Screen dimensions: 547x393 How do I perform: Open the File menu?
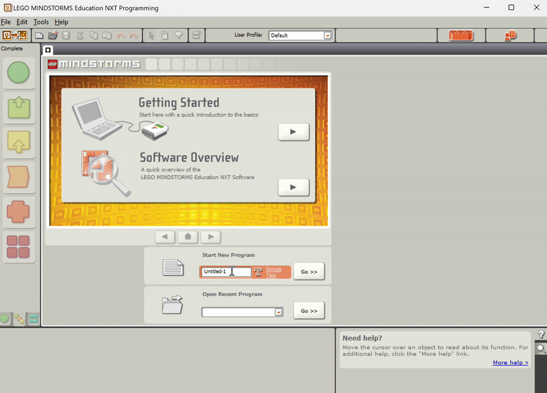tap(5, 22)
